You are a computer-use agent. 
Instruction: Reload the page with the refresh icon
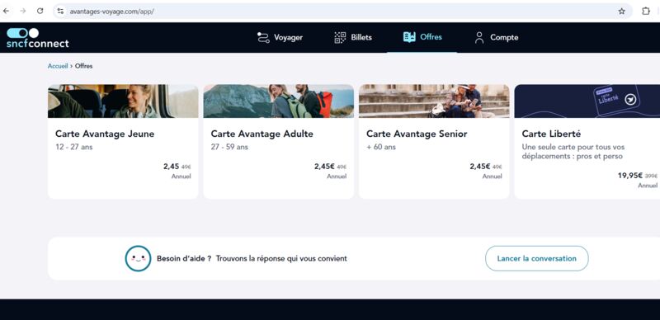[40, 11]
